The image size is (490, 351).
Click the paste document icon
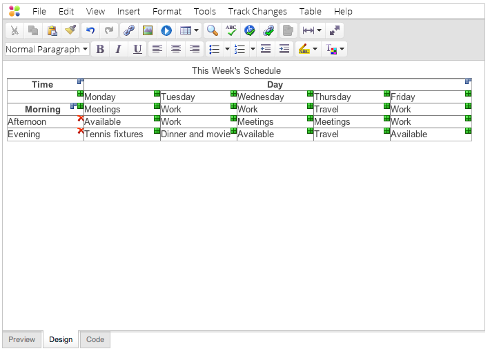click(288, 30)
